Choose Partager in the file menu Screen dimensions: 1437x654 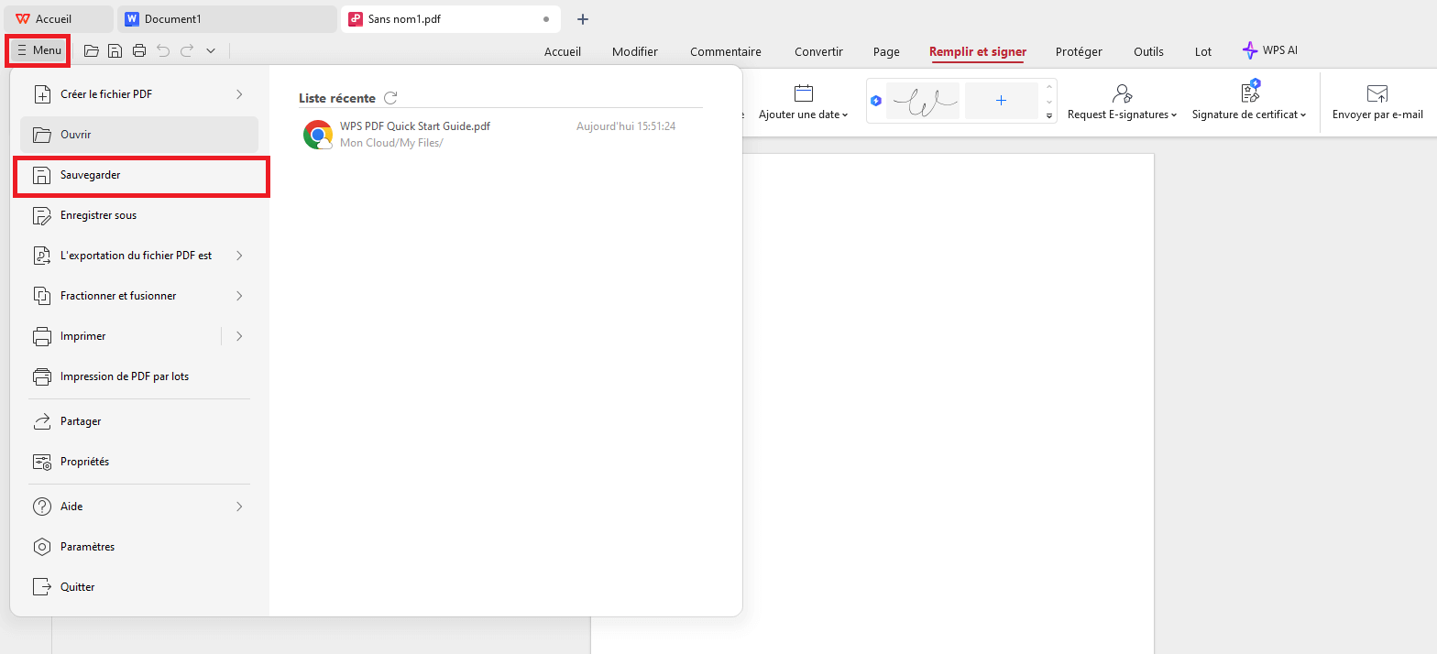139,421
